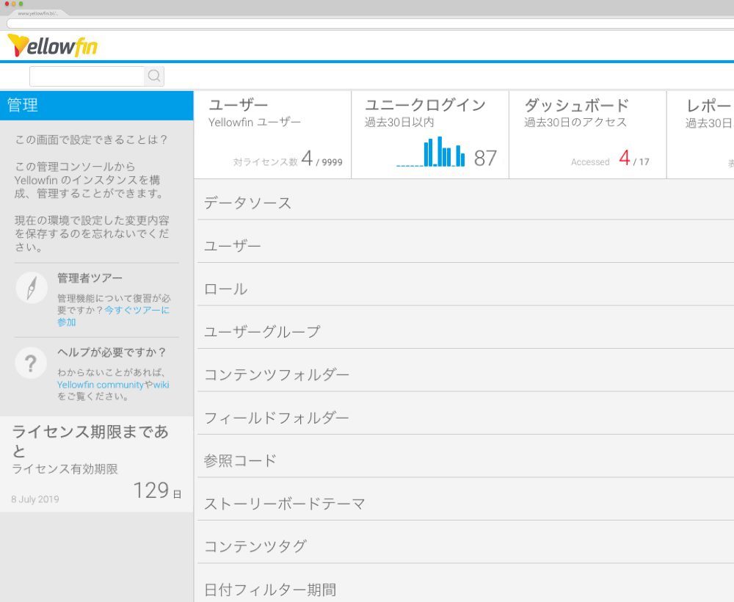Open the wiki link
The width and height of the screenshot is (734, 602).
160,385
